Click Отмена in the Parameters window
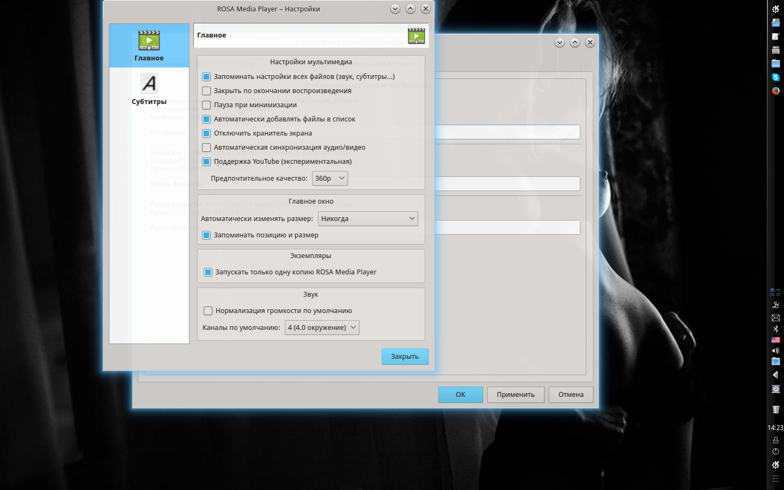Screen dimensions: 784x490 click(571, 395)
